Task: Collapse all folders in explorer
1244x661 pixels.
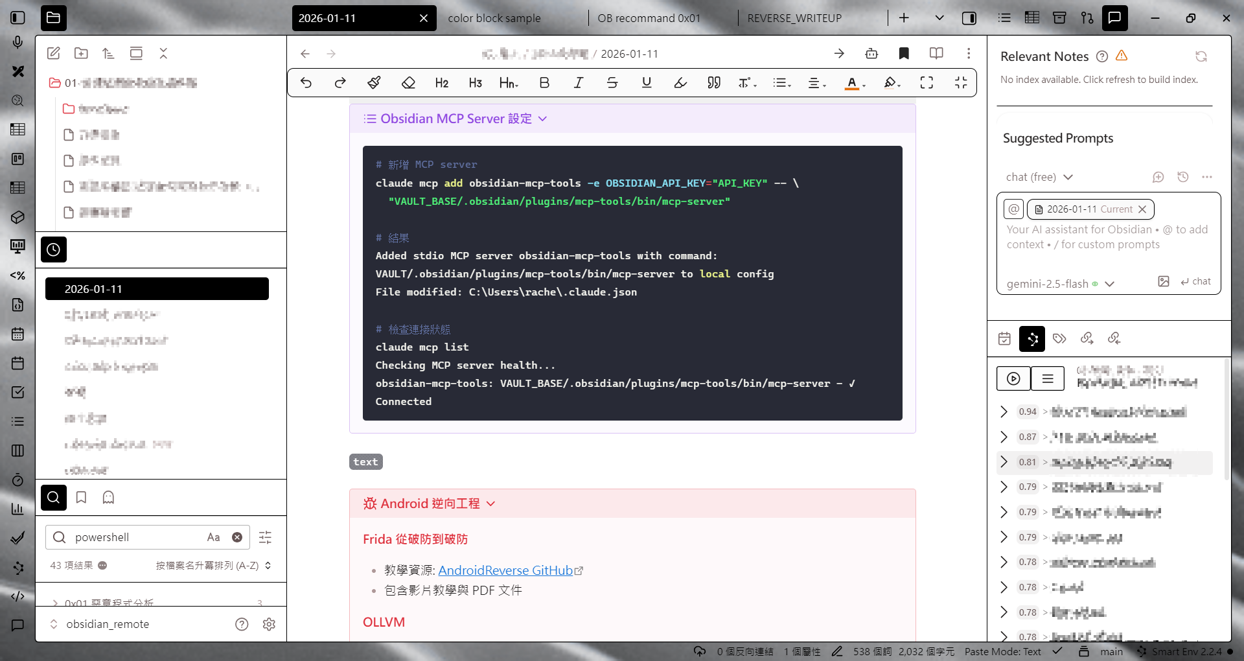Action: click(x=163, y=53)
